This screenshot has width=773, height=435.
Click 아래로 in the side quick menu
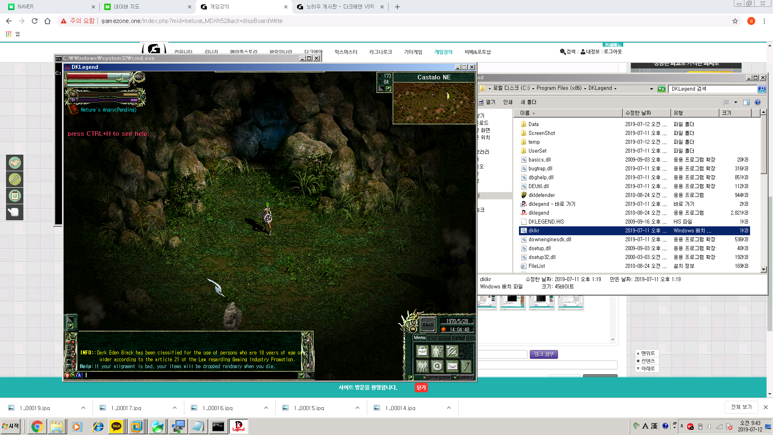pos(647,369)
